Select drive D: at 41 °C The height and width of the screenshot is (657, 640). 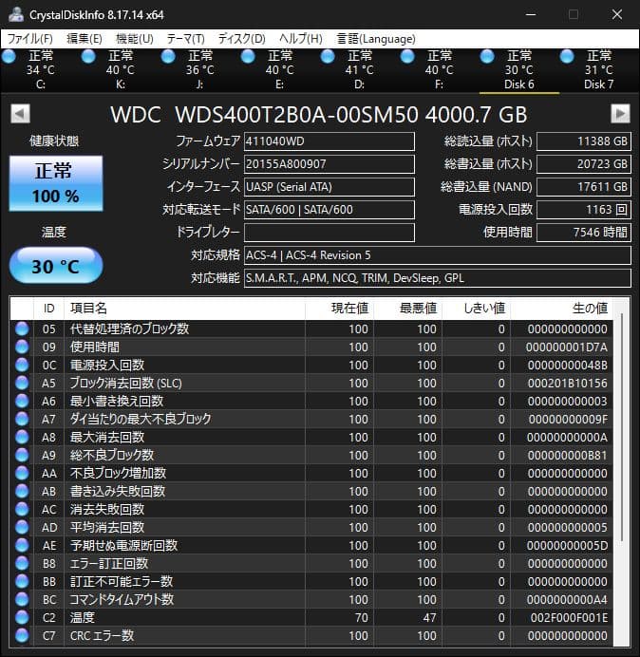pyautogui.click(x=359, y=70)
